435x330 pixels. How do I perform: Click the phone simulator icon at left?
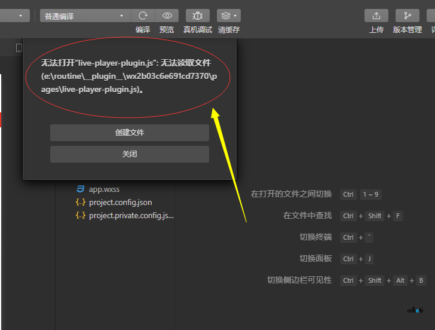[x=19, y=48]
